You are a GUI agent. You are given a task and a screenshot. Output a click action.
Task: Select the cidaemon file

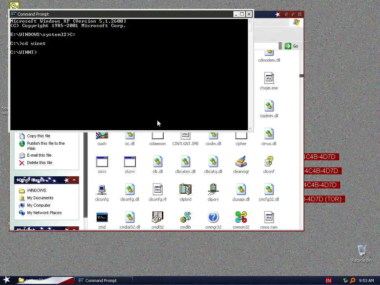pos(157,139)
